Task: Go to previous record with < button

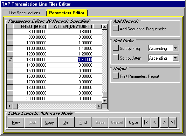Action: 154,122
